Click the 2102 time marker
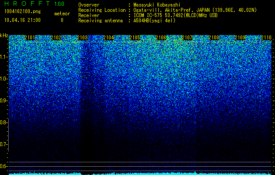This screenshot has width=275, height=175. coord(56,38)
